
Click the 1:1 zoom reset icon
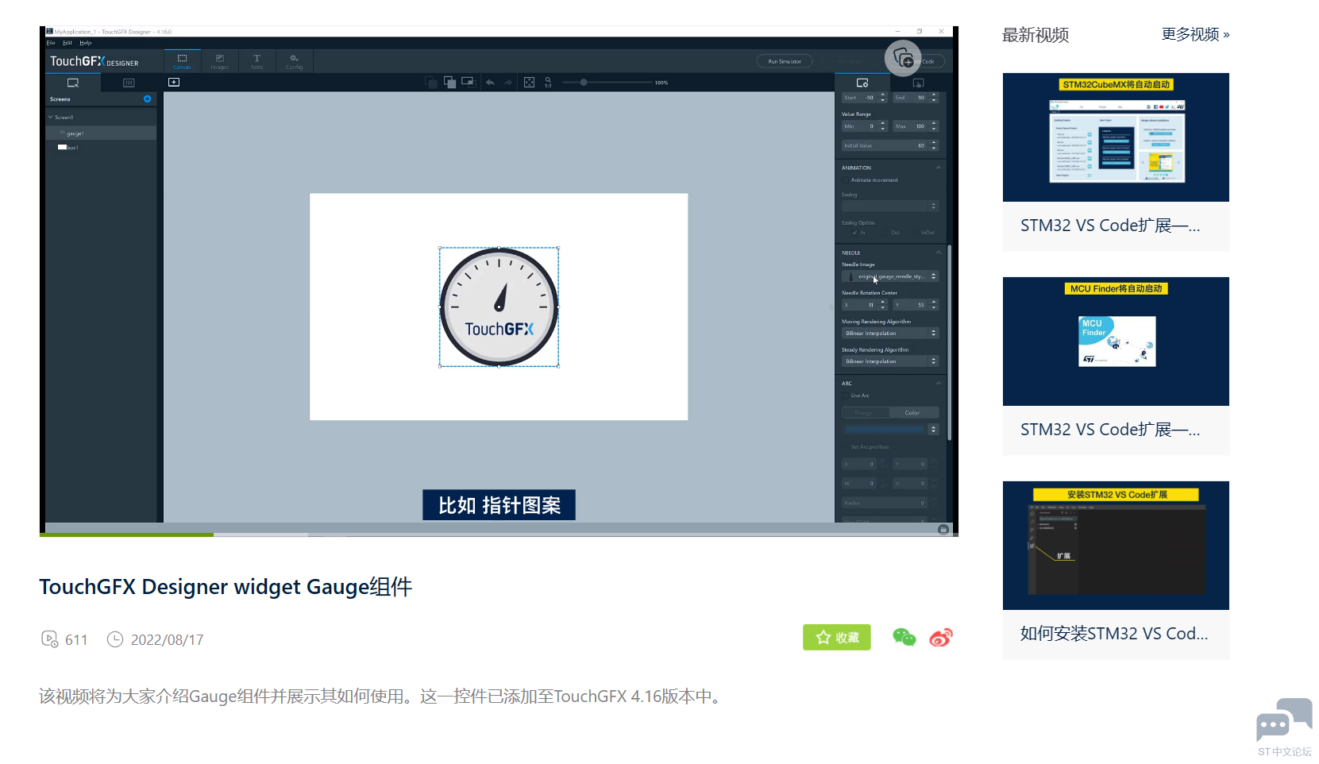[x=548, y=82]
